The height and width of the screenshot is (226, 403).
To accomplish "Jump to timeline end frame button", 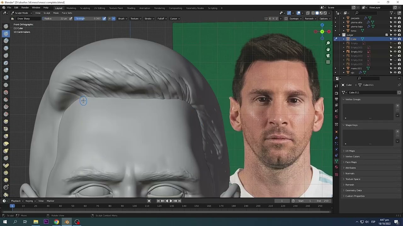I will point(179,201).
